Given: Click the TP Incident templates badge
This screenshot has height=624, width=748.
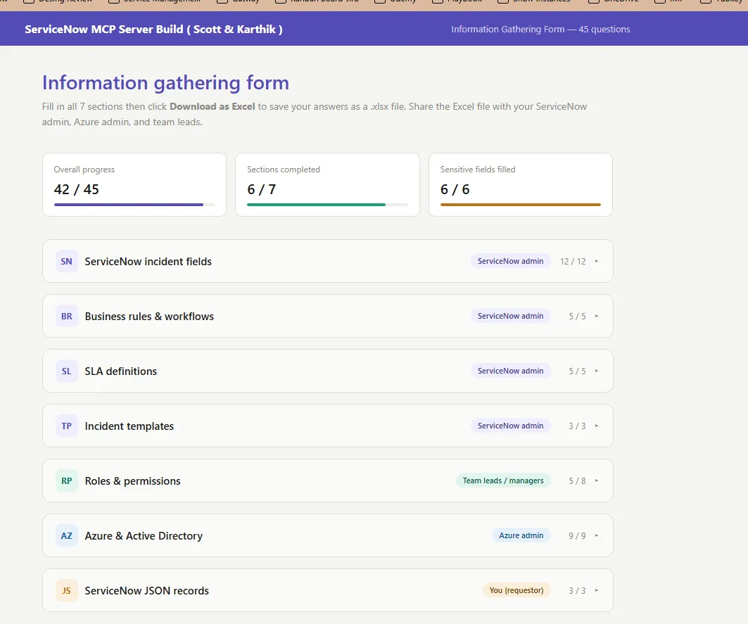Looking at the screenshot, I should pos(66,426).
